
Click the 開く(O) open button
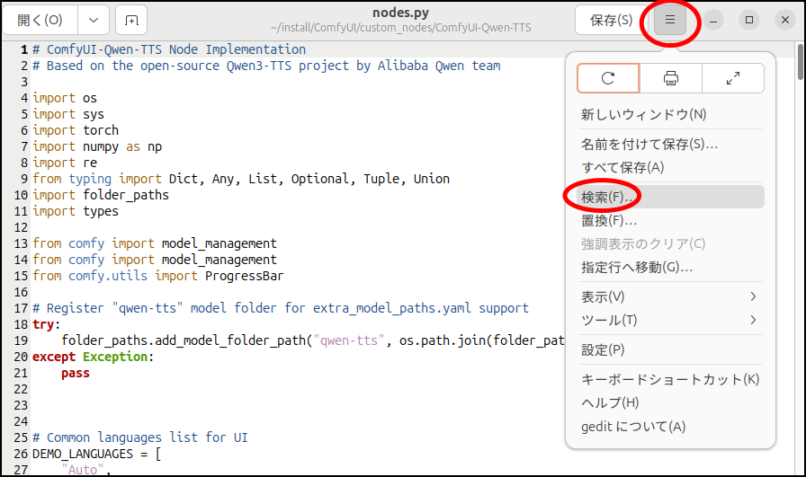point(40,20)
